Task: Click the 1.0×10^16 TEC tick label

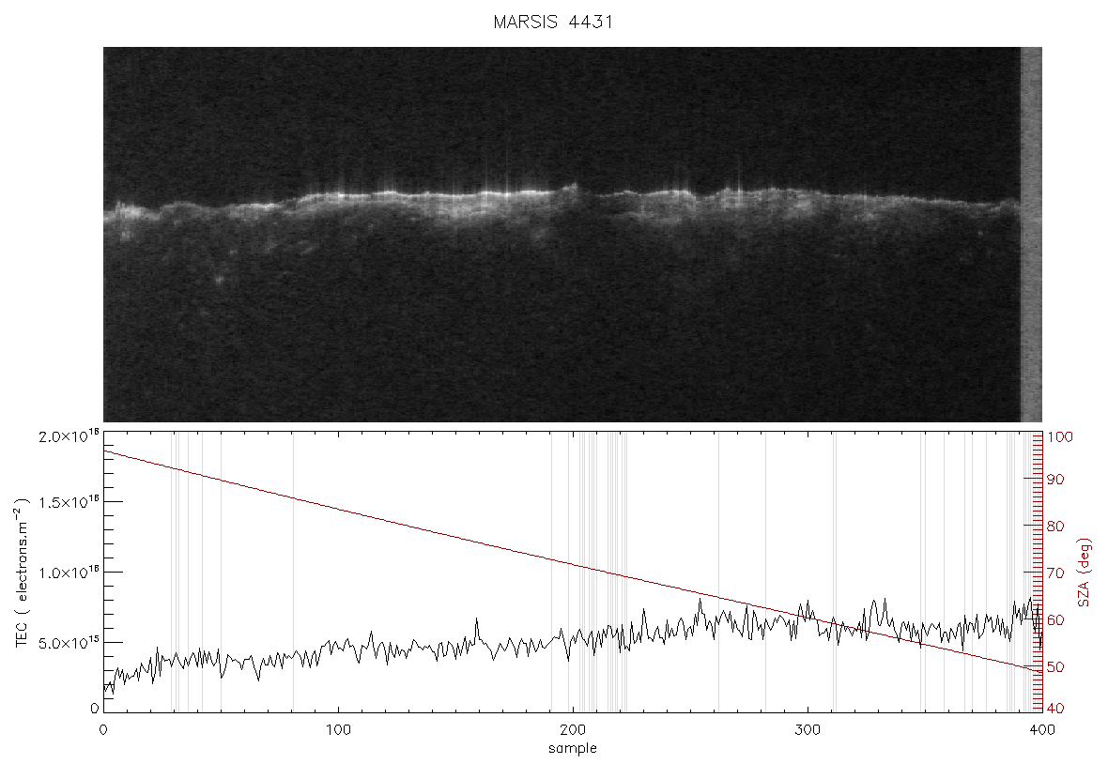Action: (x=69, y=573)
